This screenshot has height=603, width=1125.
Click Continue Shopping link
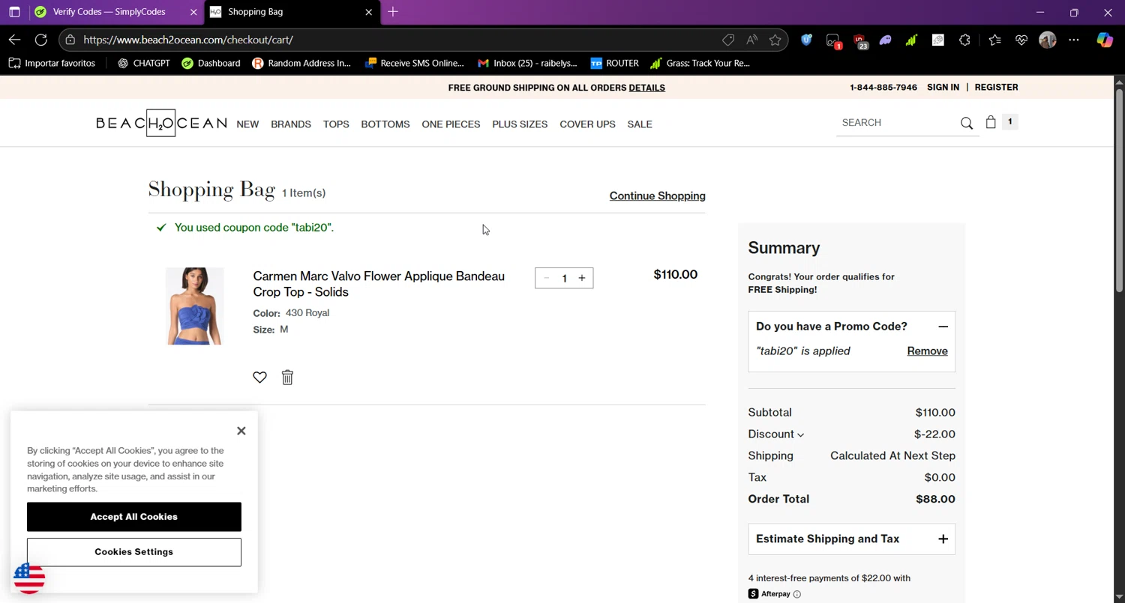(657, 196)
